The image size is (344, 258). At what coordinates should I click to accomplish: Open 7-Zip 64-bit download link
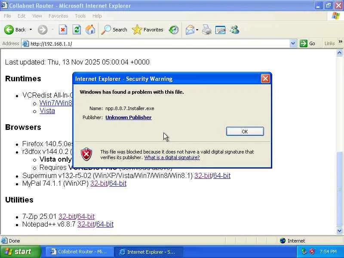point(86,217)
